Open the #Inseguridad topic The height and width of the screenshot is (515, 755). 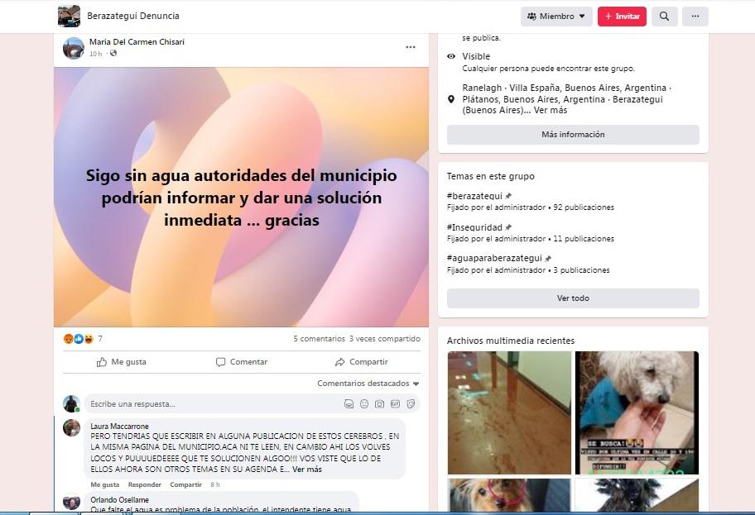pyautogui.click(x=475, y=227)
